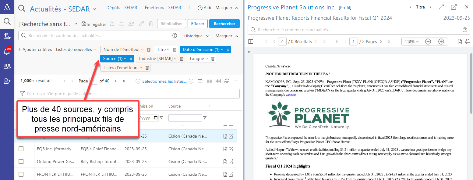Image resolution: width=473 pixels, height=180 pixels.
Task: Click the pencil edit icon for the search
Action: point(141,24)
